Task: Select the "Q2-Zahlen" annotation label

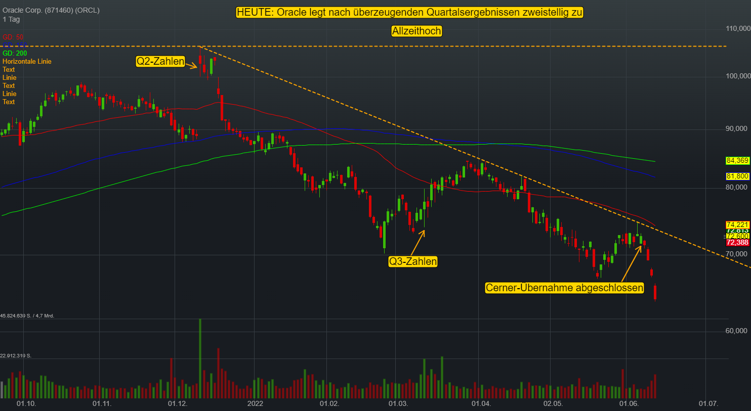Action: coord(160,62)
